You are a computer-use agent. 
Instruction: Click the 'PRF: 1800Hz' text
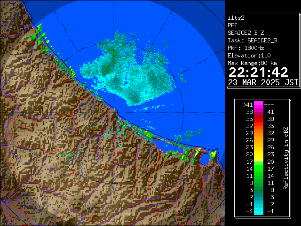[246, 48]
